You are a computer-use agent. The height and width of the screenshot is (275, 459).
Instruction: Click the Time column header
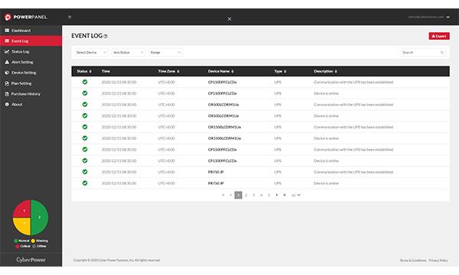[x=106, y=71]
